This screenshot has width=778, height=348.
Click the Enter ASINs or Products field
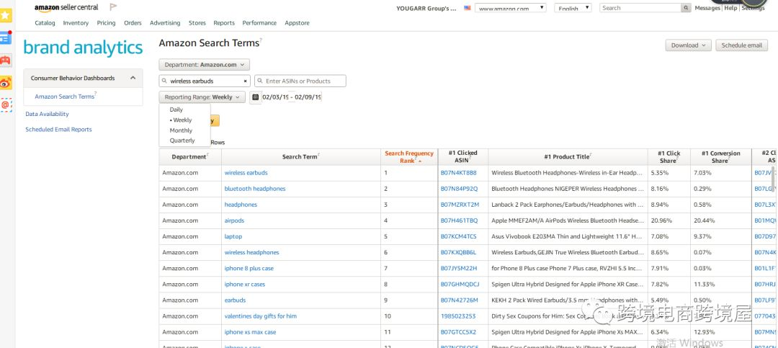coord(300,81)
